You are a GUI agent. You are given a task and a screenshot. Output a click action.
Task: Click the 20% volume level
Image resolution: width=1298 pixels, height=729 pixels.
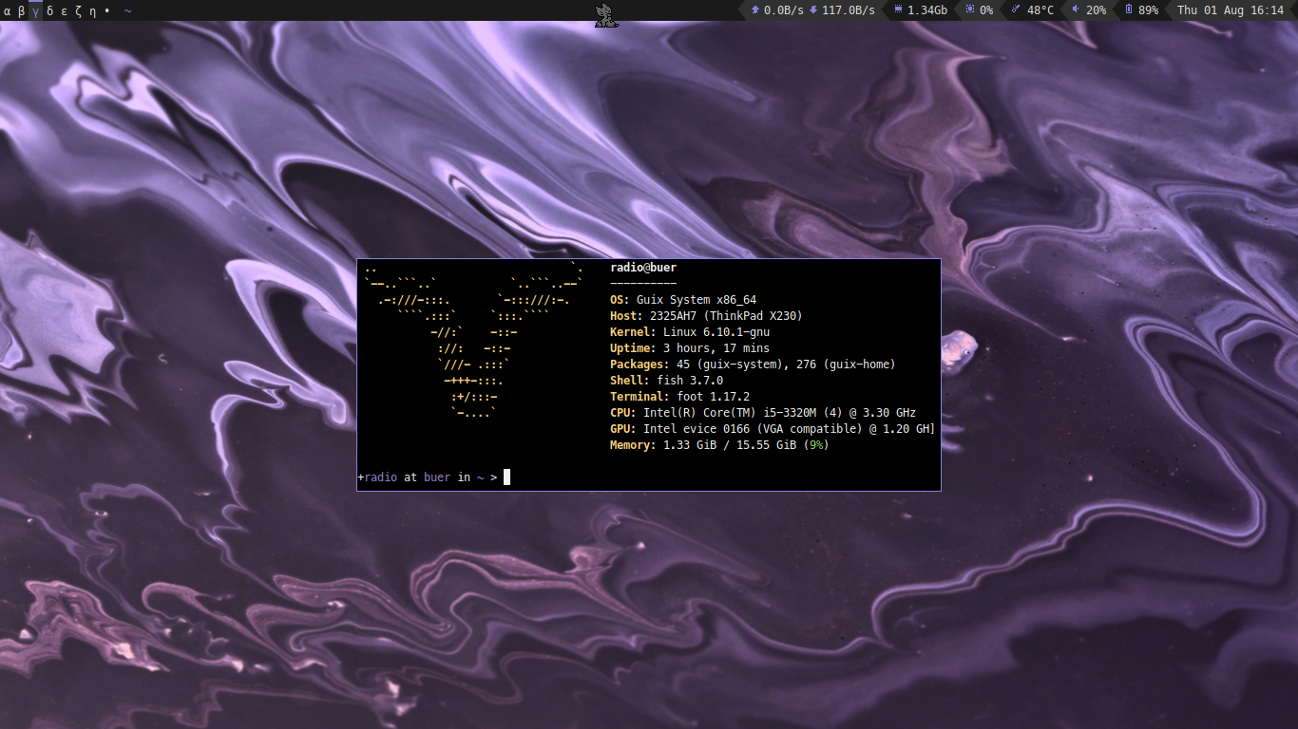[x=1096, y=10]
